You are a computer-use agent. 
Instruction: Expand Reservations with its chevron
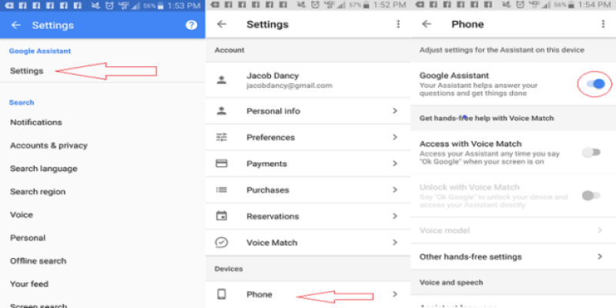pyautogui.click(x=395, y=216)
